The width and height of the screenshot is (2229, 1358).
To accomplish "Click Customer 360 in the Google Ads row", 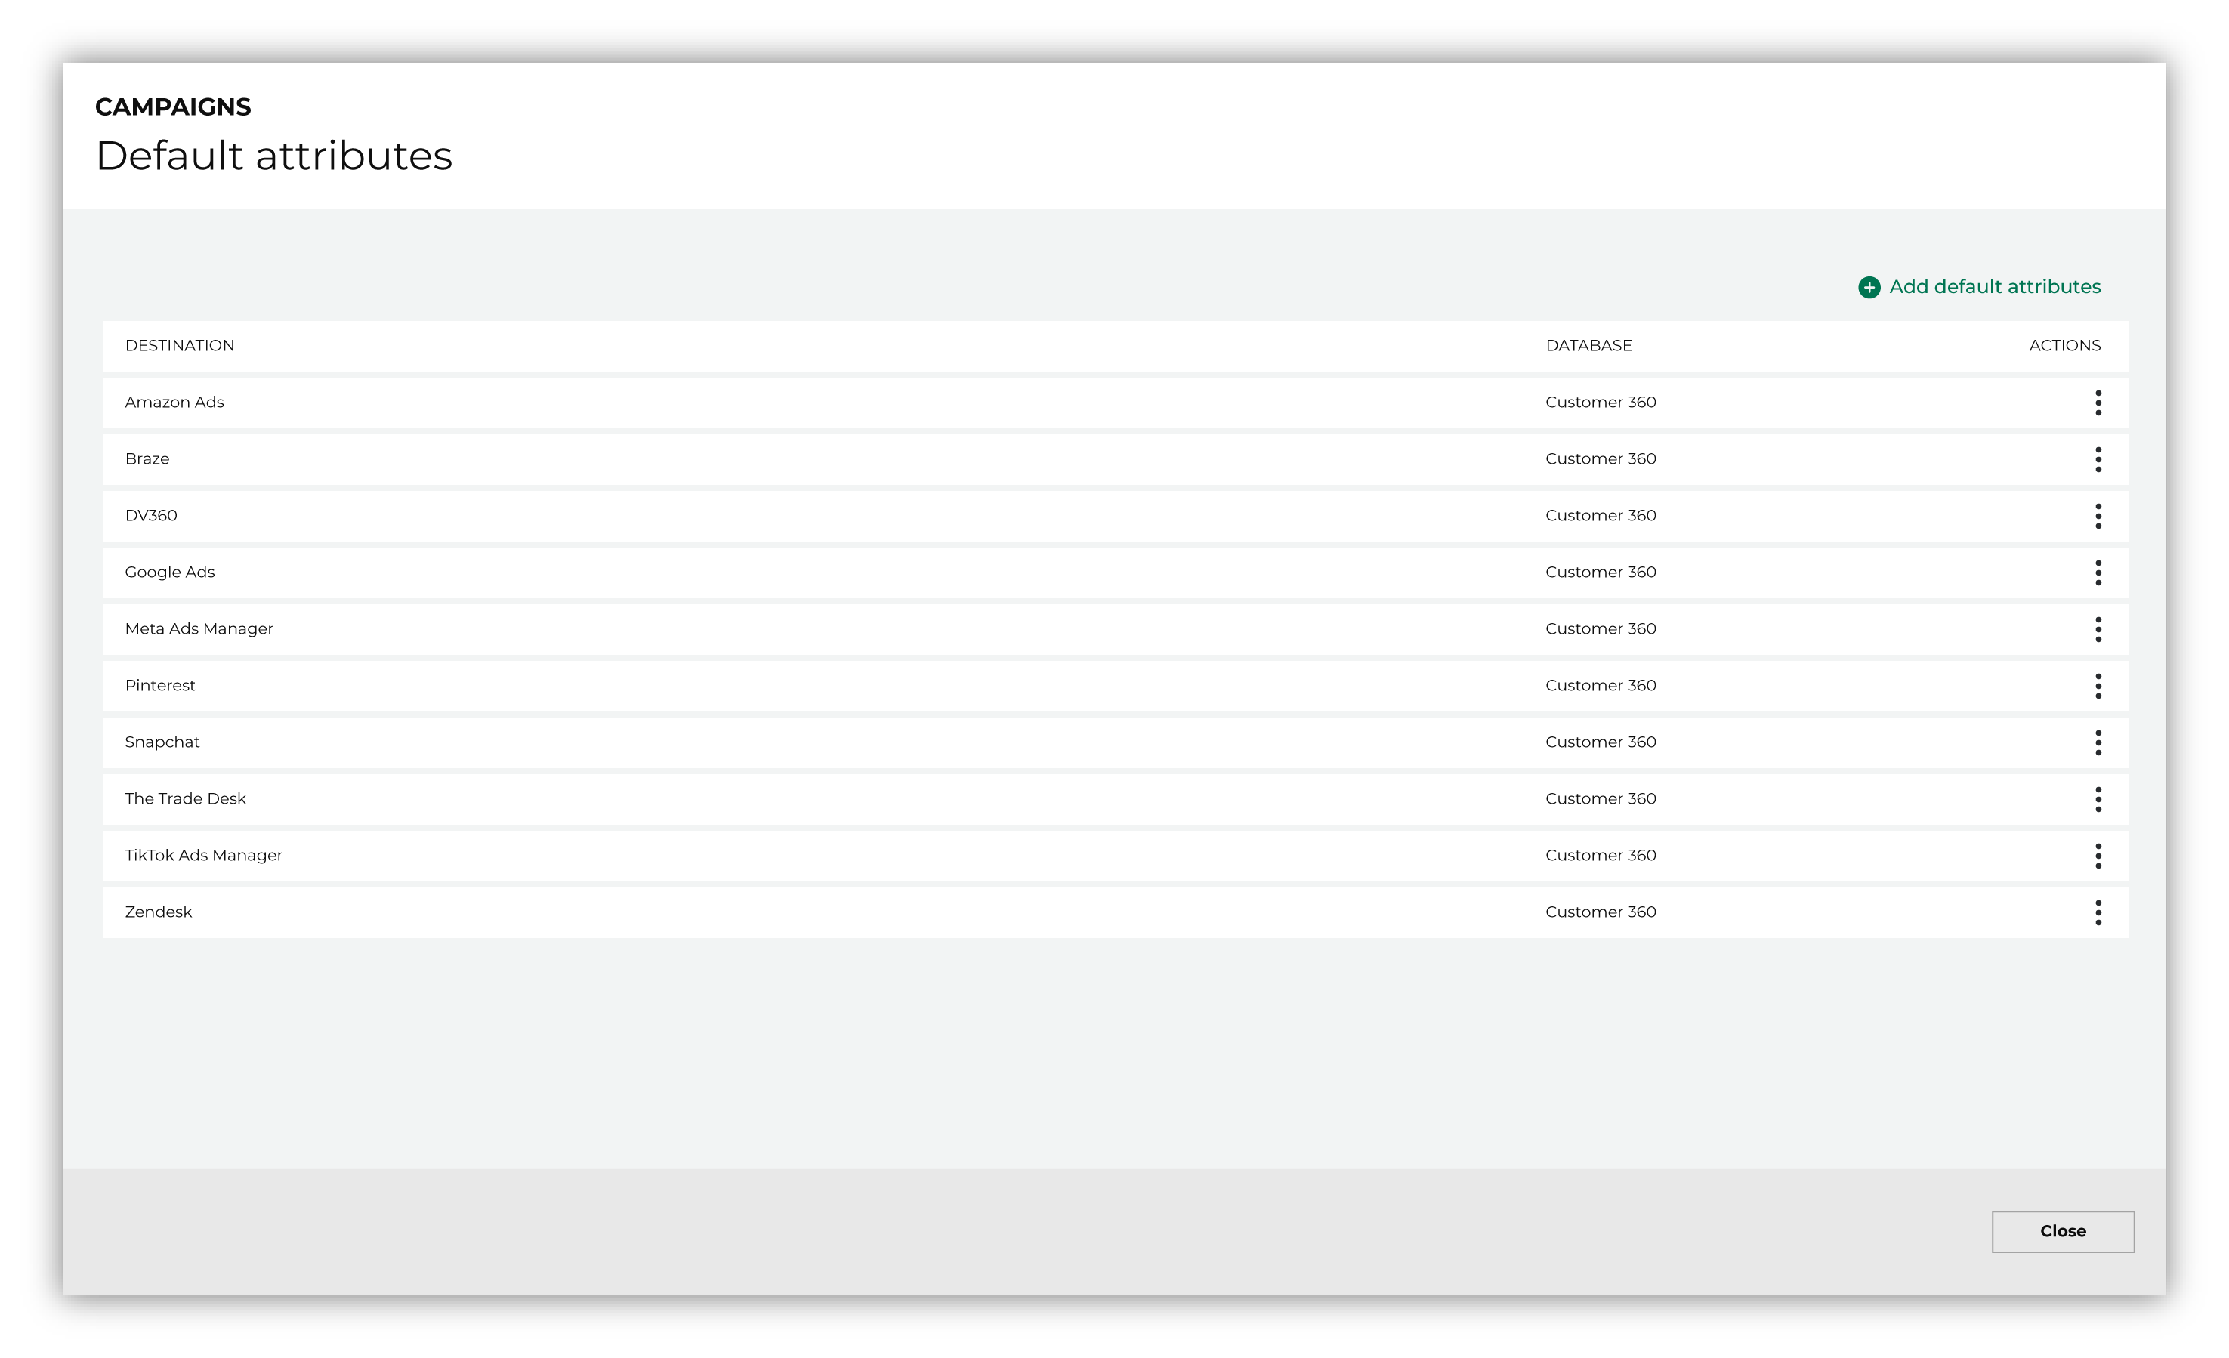I will tap(1601, 572).
